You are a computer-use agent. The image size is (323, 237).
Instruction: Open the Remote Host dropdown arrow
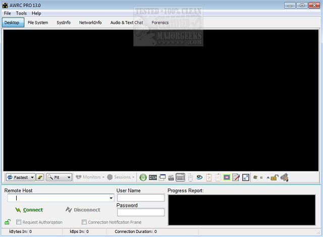111,198
